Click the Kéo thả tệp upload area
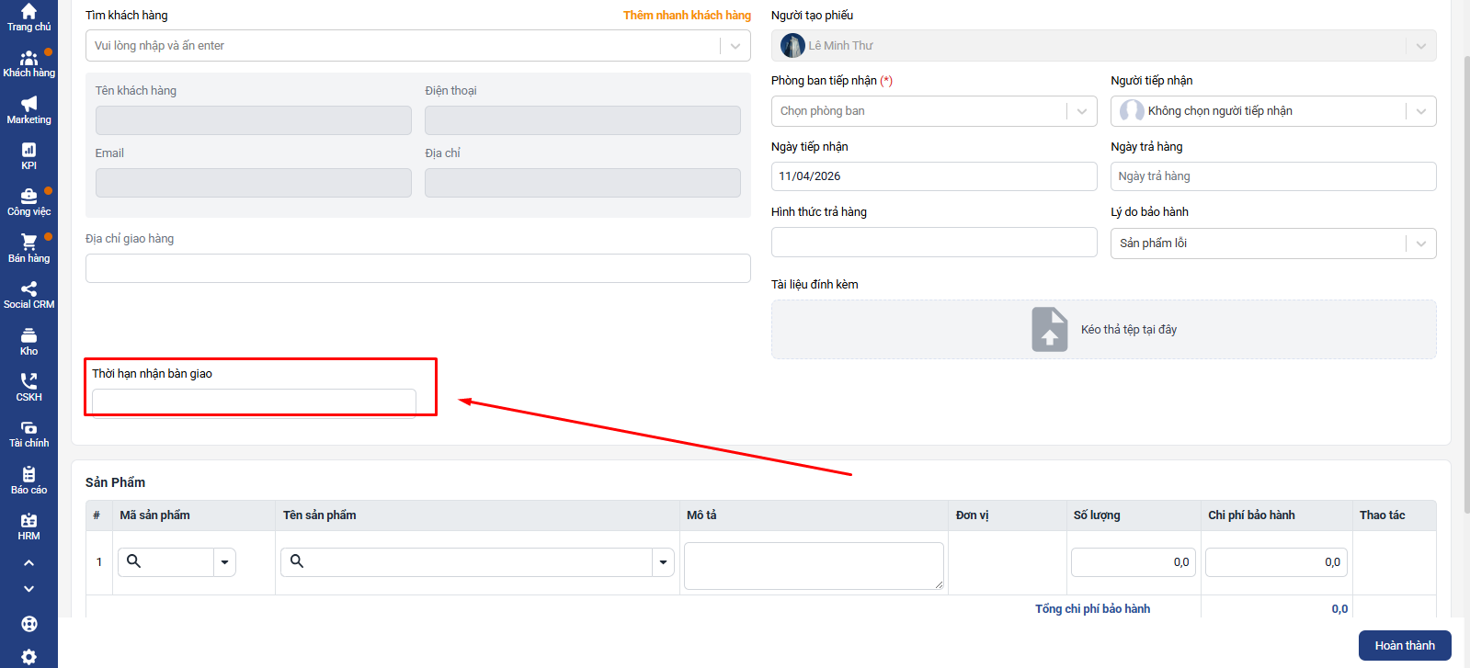 point(1103,329)
